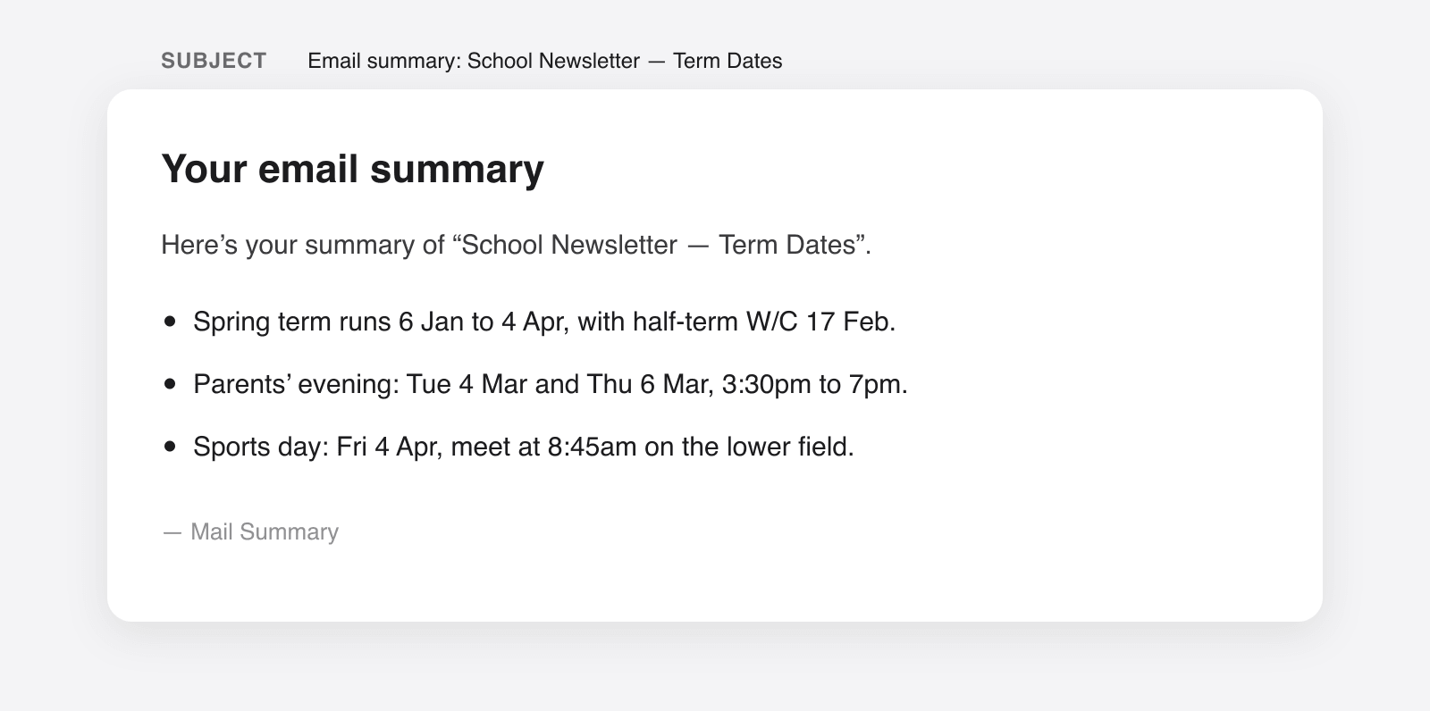The height and width of the screenshot is (711, 1430).
Task: Click the SUBJECT label
Action: 214,61
